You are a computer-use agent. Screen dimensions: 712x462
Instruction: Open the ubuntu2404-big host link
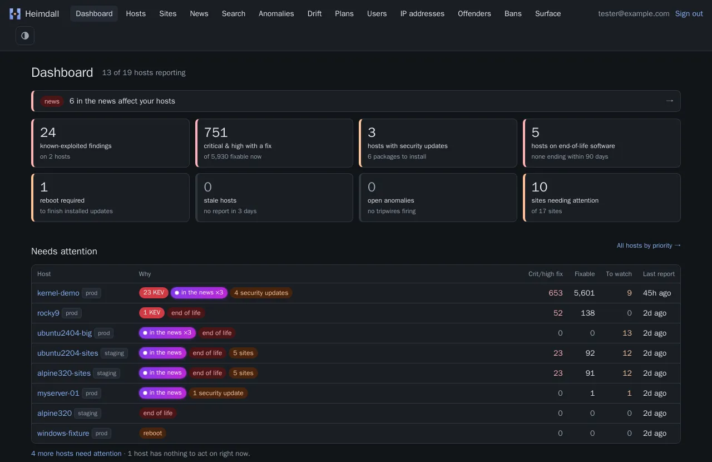65,333
